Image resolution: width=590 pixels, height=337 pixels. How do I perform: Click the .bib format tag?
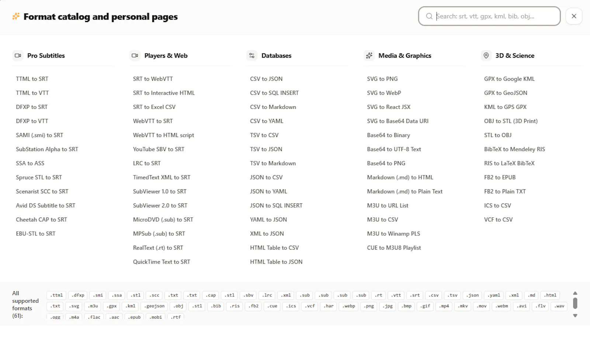tap(216, 306)
